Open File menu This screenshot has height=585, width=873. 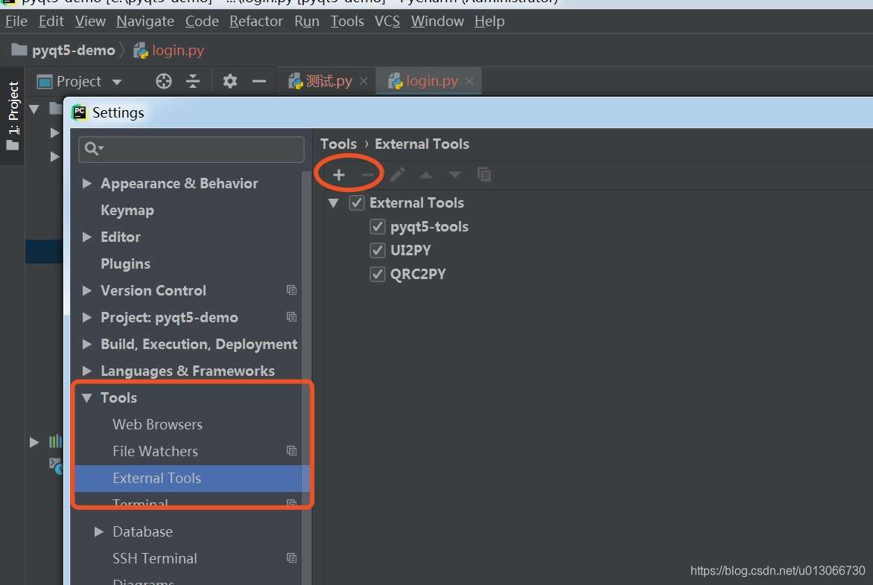click(16, 21)
